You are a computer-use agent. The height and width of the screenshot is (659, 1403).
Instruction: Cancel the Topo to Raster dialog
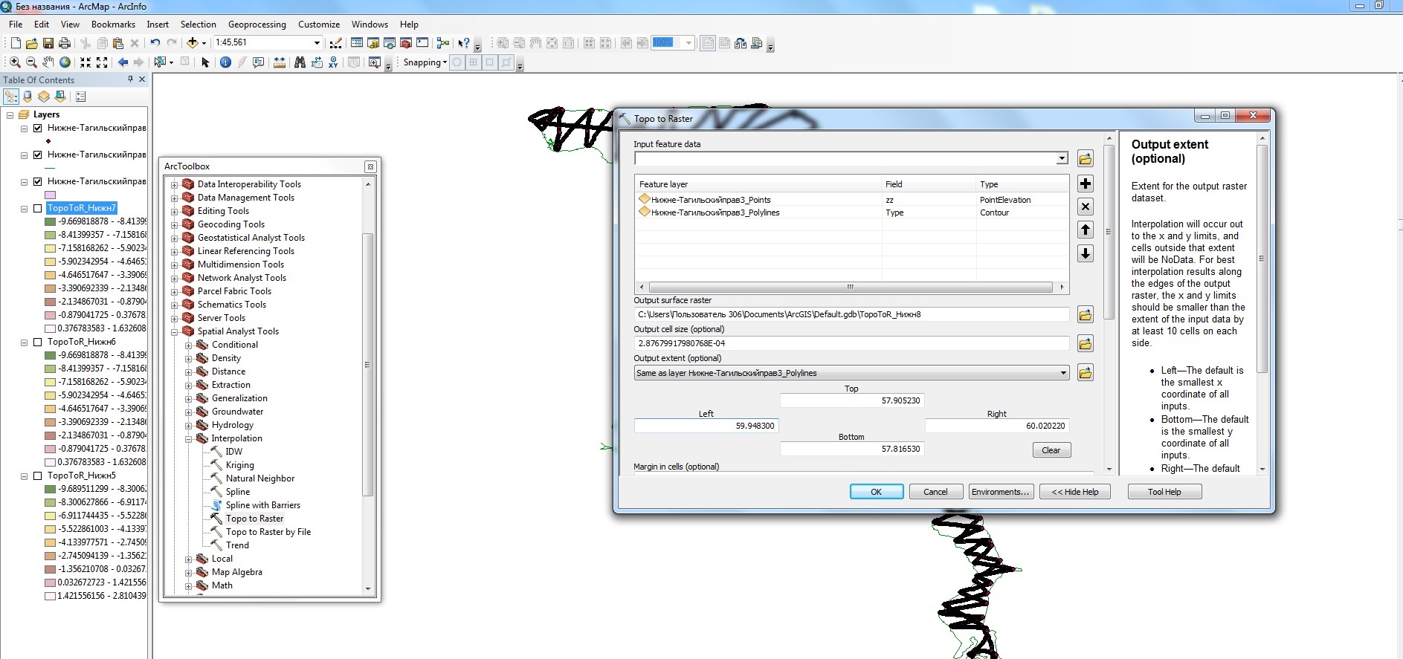point(935,492)
